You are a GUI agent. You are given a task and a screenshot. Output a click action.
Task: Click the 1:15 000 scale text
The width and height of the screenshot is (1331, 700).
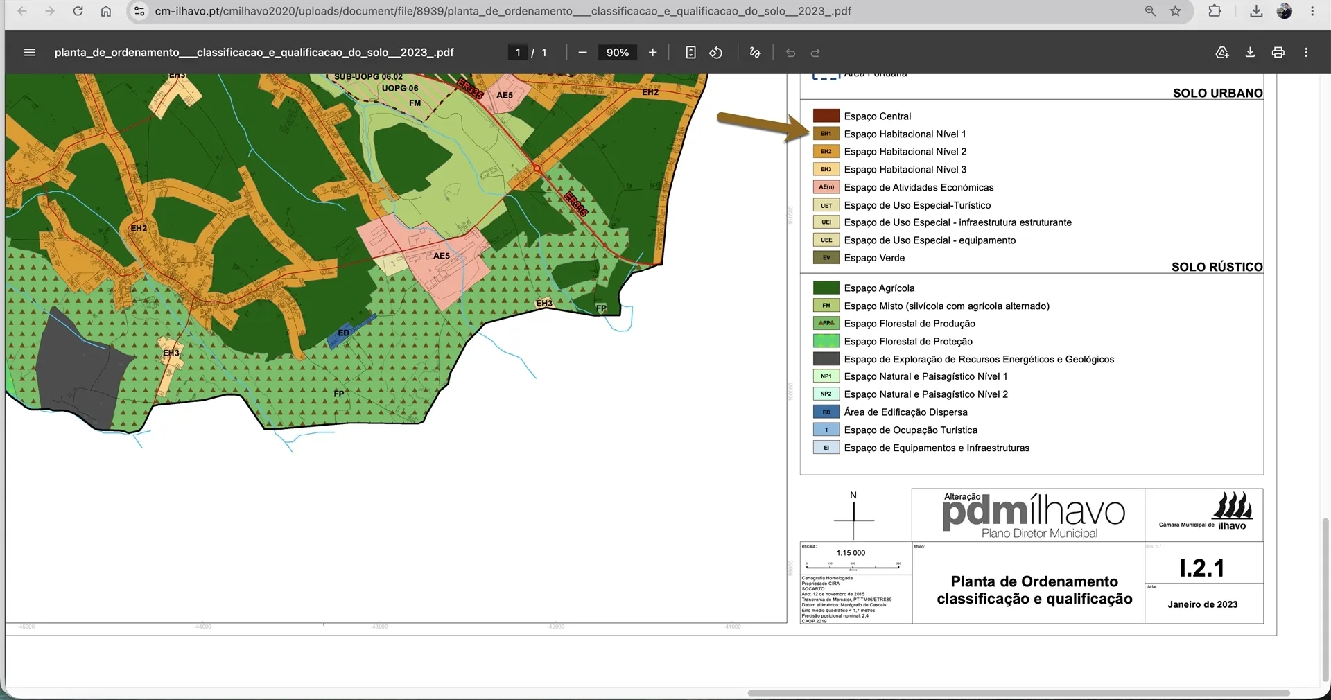pos(851,553)
